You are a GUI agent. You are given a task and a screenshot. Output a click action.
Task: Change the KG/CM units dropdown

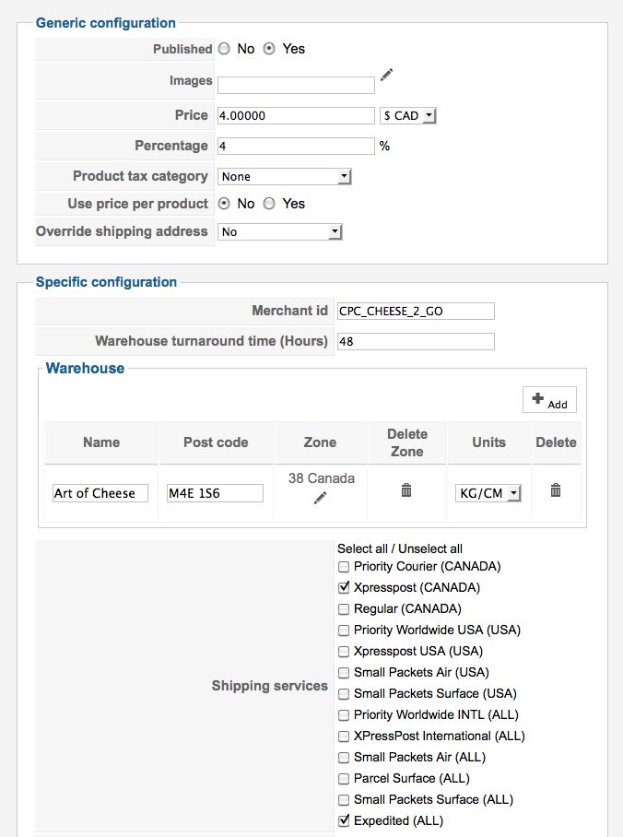[x=488, y=493]
